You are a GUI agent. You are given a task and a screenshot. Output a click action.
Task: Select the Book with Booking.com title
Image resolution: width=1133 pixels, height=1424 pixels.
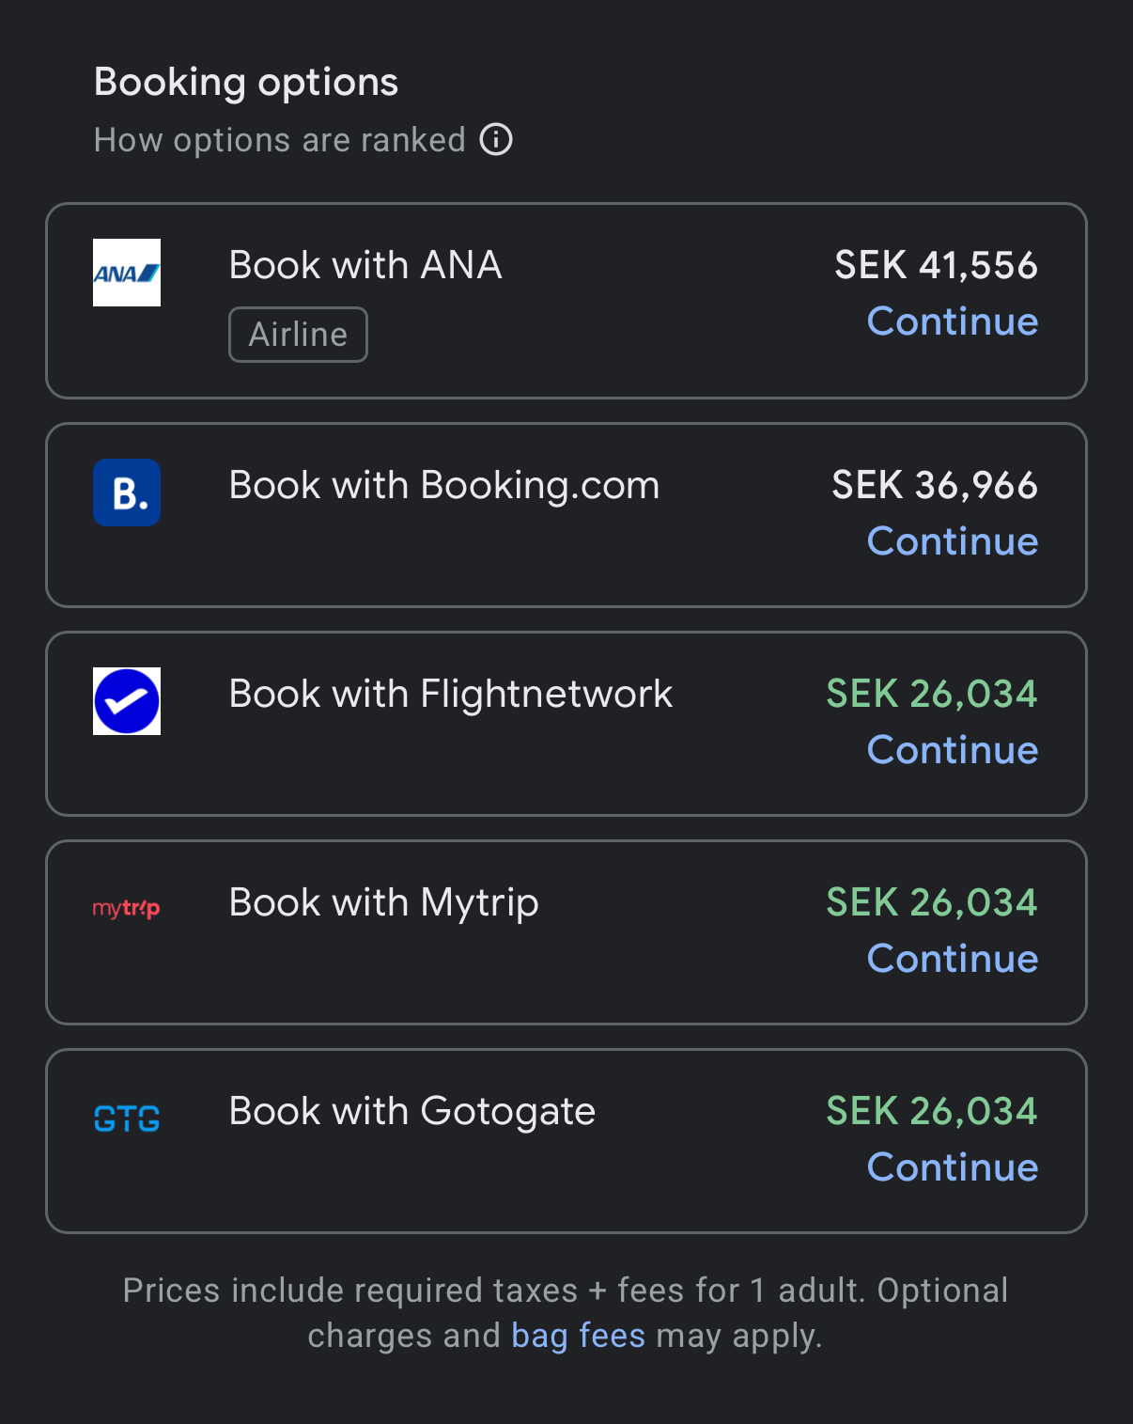pyautogui.click(x=443, y=485)
